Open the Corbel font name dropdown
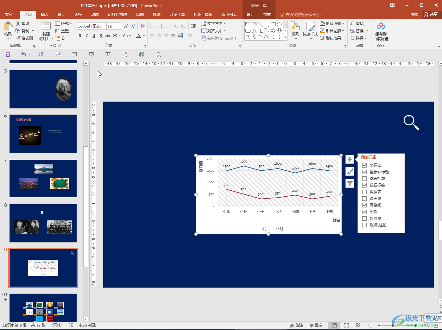 click(104, 26)
